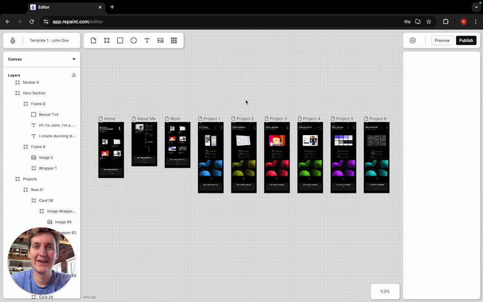Click the Project 3 page label

point(278,119)
